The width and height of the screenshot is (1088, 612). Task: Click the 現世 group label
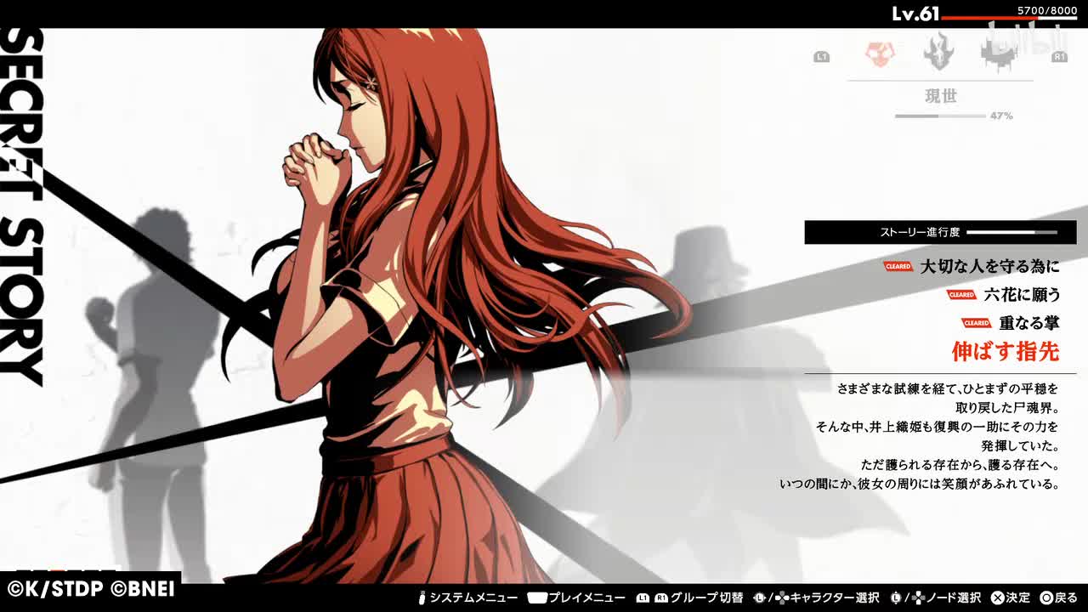[x=941, y=96]
